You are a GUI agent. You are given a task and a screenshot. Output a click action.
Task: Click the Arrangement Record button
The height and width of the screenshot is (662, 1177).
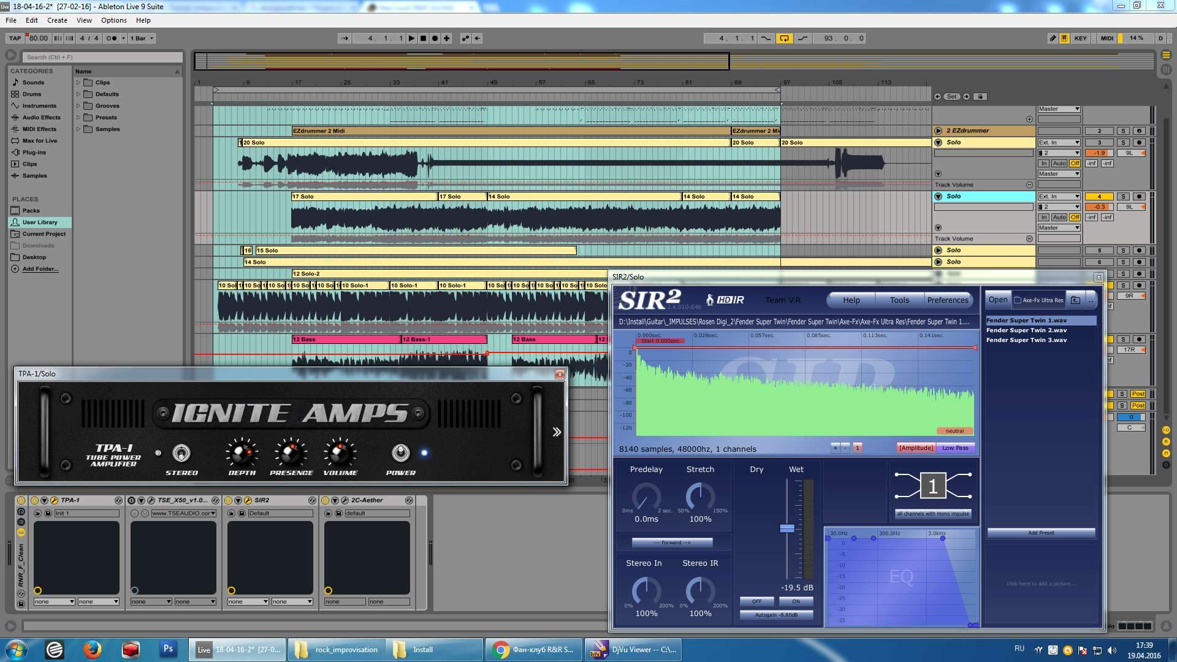click(435, 38)
